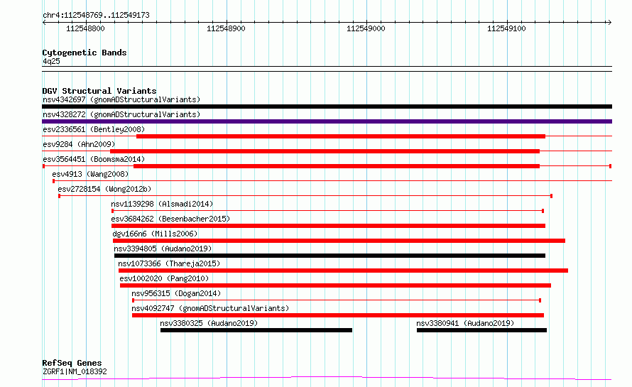Viewport: 632px width, 387px height.
Task: Click ruler position 112548800
Action: 85,28
